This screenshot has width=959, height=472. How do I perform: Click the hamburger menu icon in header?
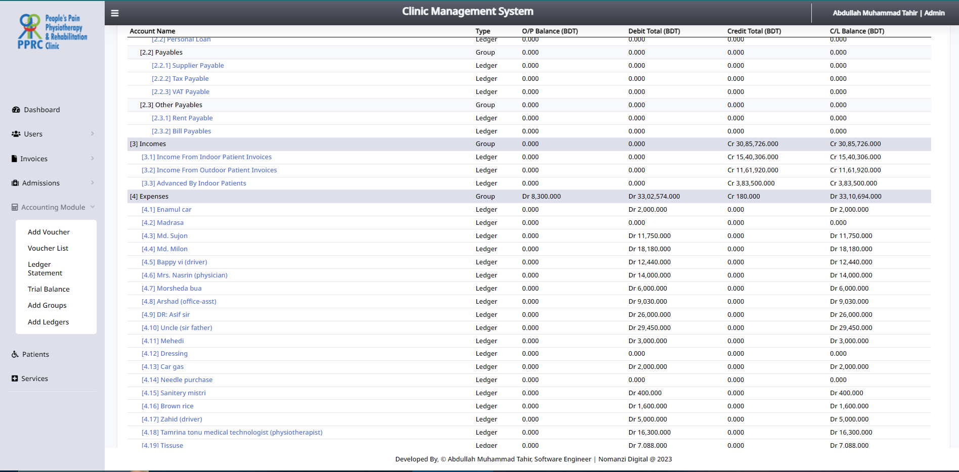point(115,13)
